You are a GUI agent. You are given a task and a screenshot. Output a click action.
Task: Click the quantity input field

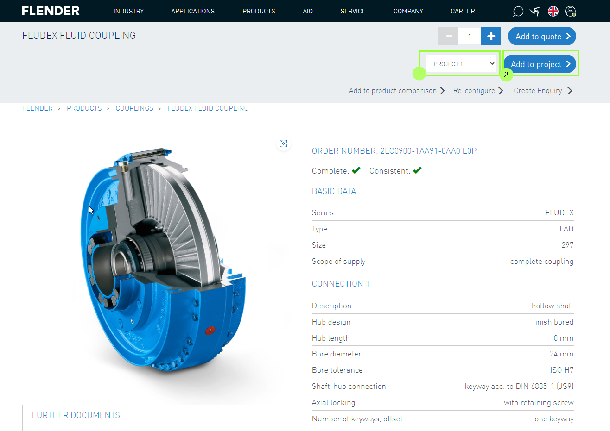coord(470,36)
